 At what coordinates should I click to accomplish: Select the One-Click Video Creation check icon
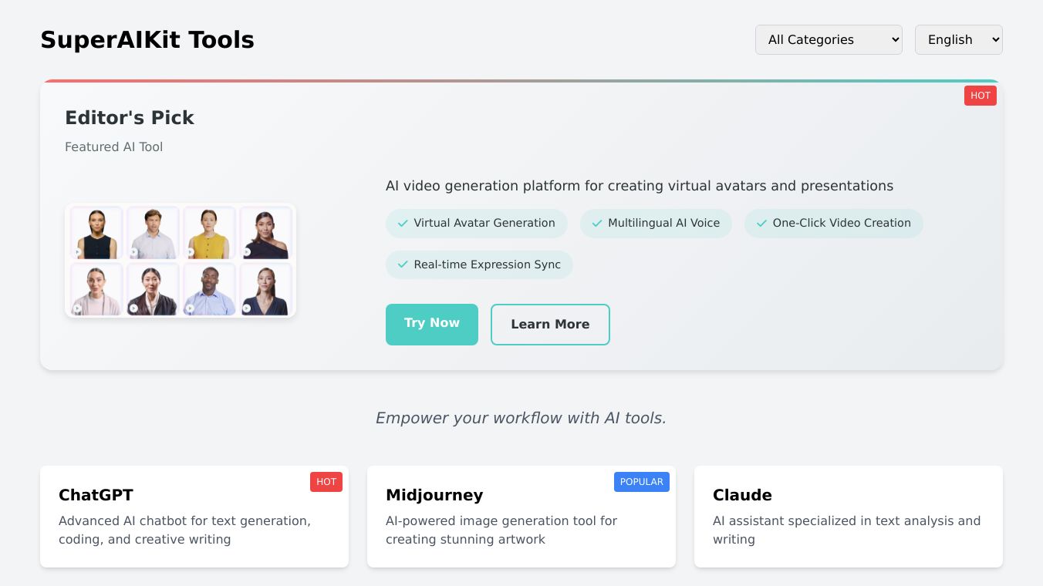pyautogui.click(x=761, y=224)
